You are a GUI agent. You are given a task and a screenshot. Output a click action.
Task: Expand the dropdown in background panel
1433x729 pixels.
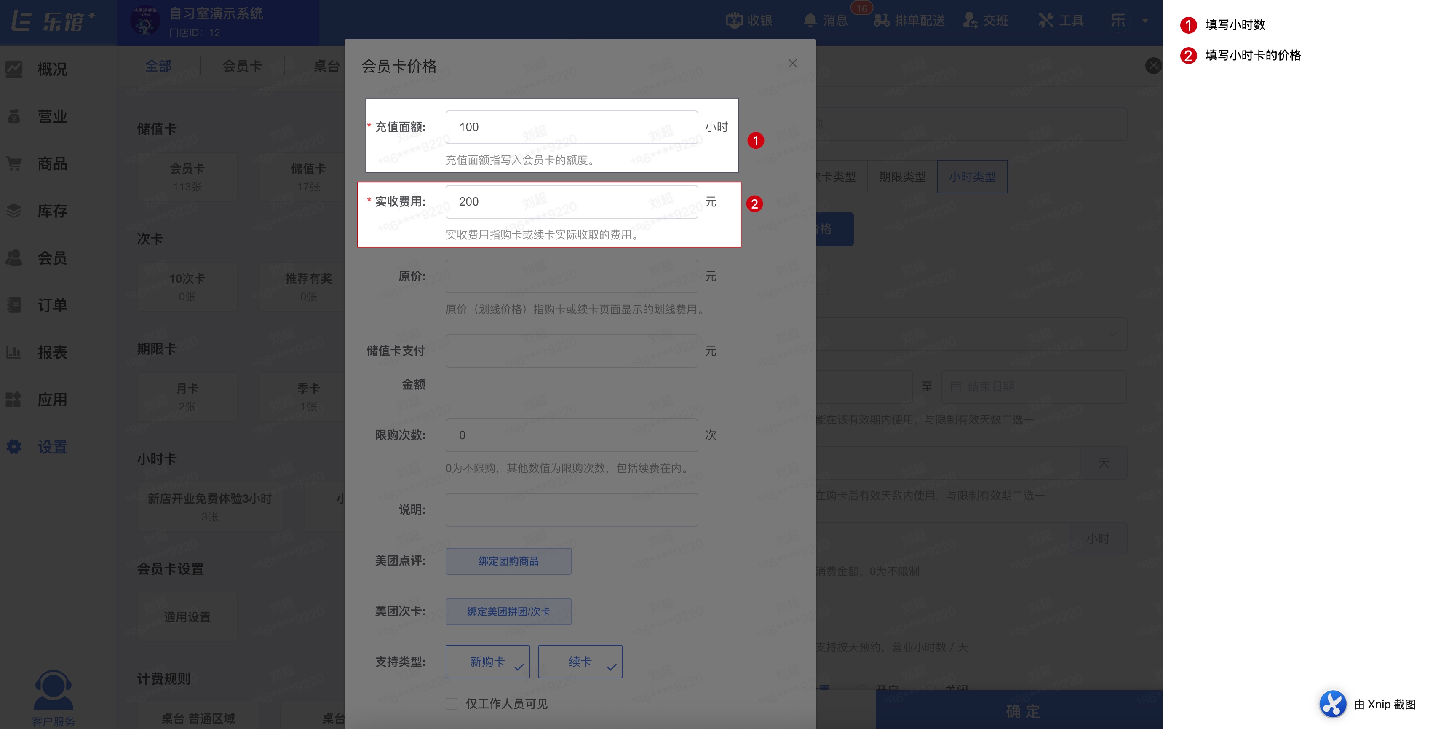coord(1112,334)
